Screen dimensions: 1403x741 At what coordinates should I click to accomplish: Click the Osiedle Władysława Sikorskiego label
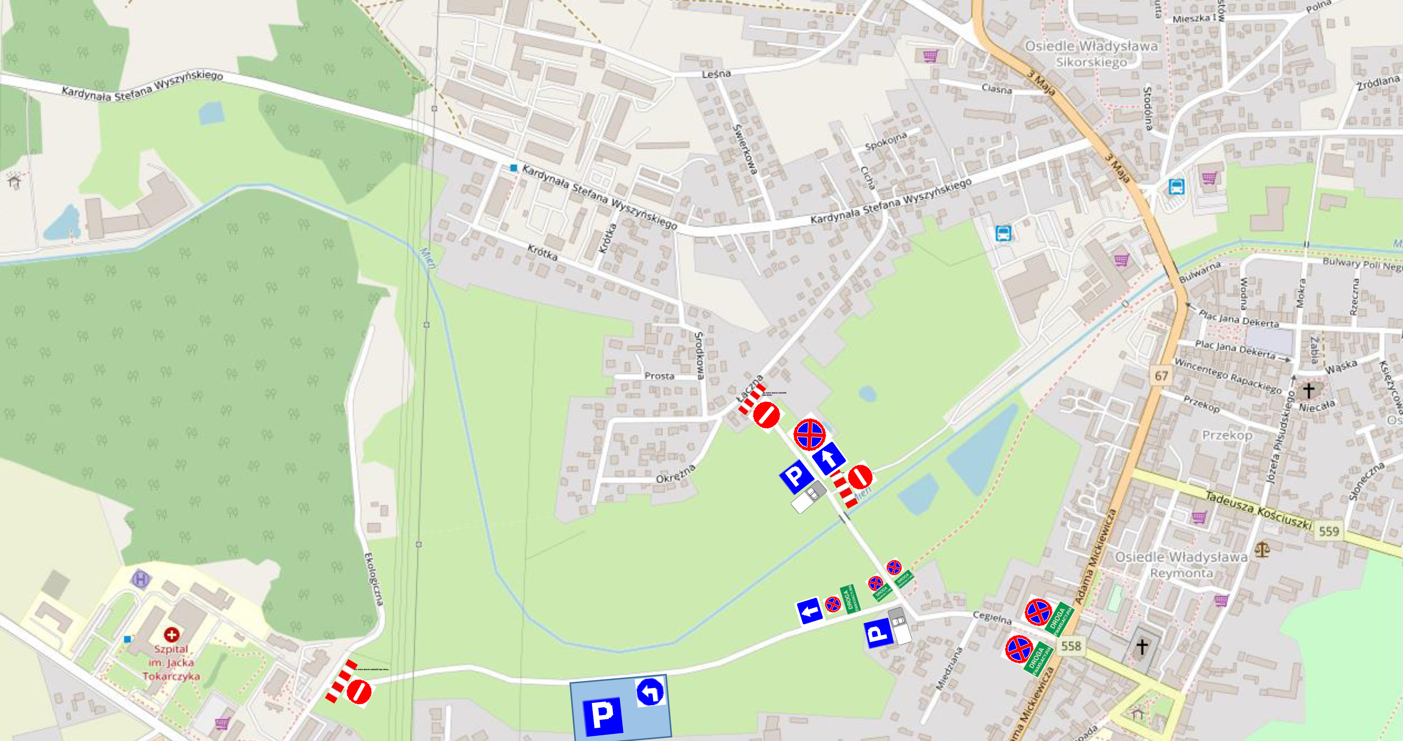[1091, 54]
